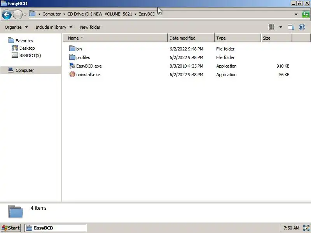Image resolution: width=311 pixels, height=233 pixels.
Task: Expand the arrow before EasyBCD in the breadcrumb
Action: point(135,14)
